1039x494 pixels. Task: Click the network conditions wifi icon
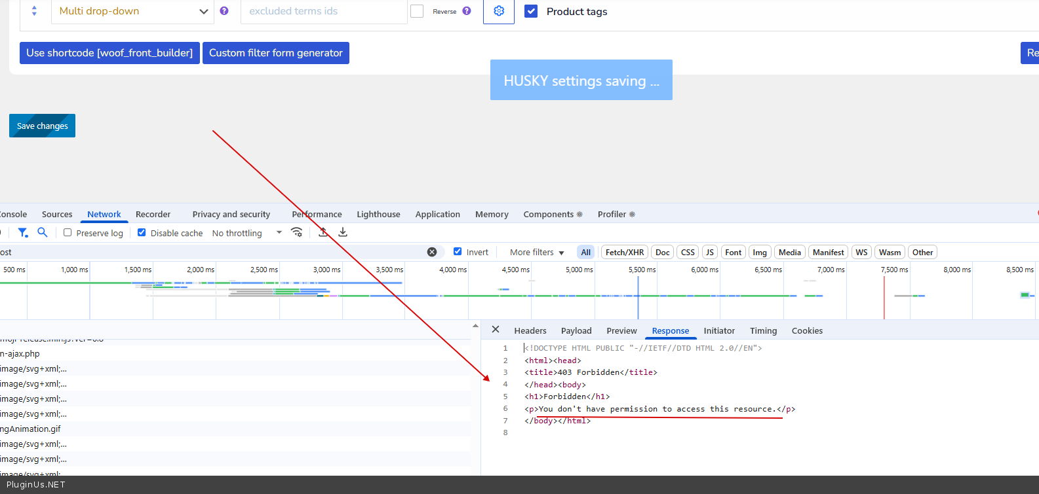coord(297,232)
